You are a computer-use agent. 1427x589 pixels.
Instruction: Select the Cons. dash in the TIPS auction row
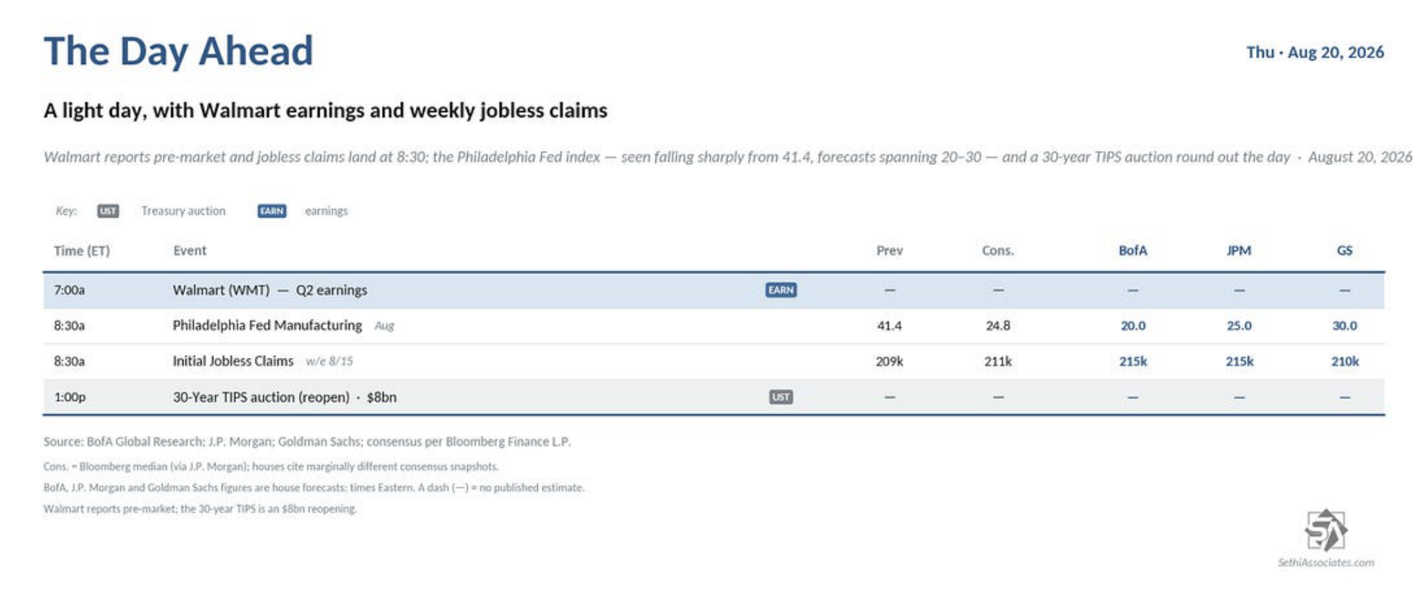point(998,397)
